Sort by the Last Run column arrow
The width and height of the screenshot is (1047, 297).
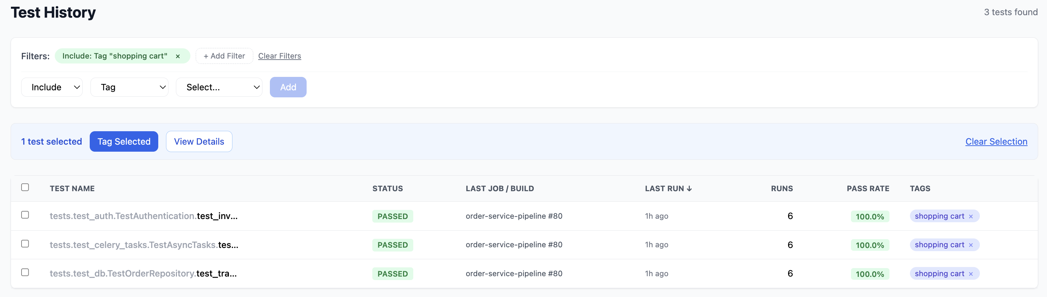689,189
